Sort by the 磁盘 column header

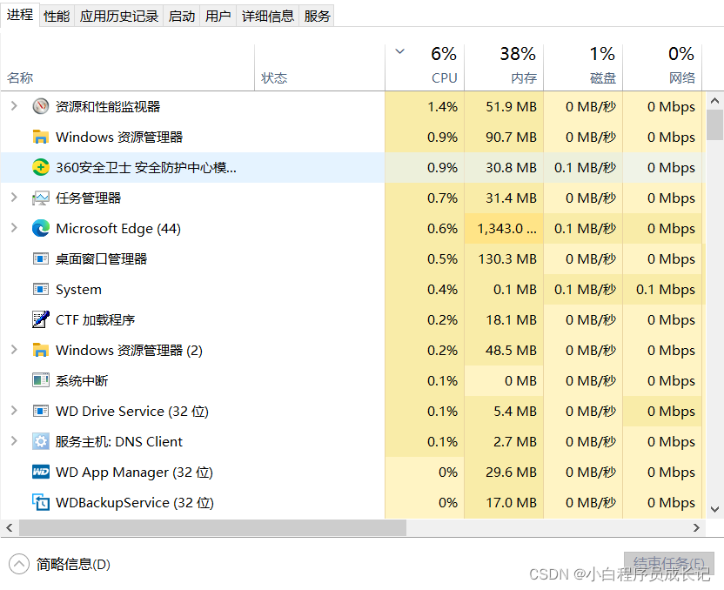[583, 68]
